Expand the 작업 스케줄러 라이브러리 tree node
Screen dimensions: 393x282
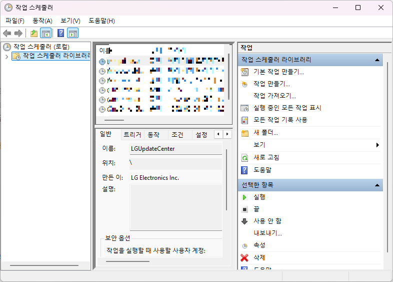7,57
